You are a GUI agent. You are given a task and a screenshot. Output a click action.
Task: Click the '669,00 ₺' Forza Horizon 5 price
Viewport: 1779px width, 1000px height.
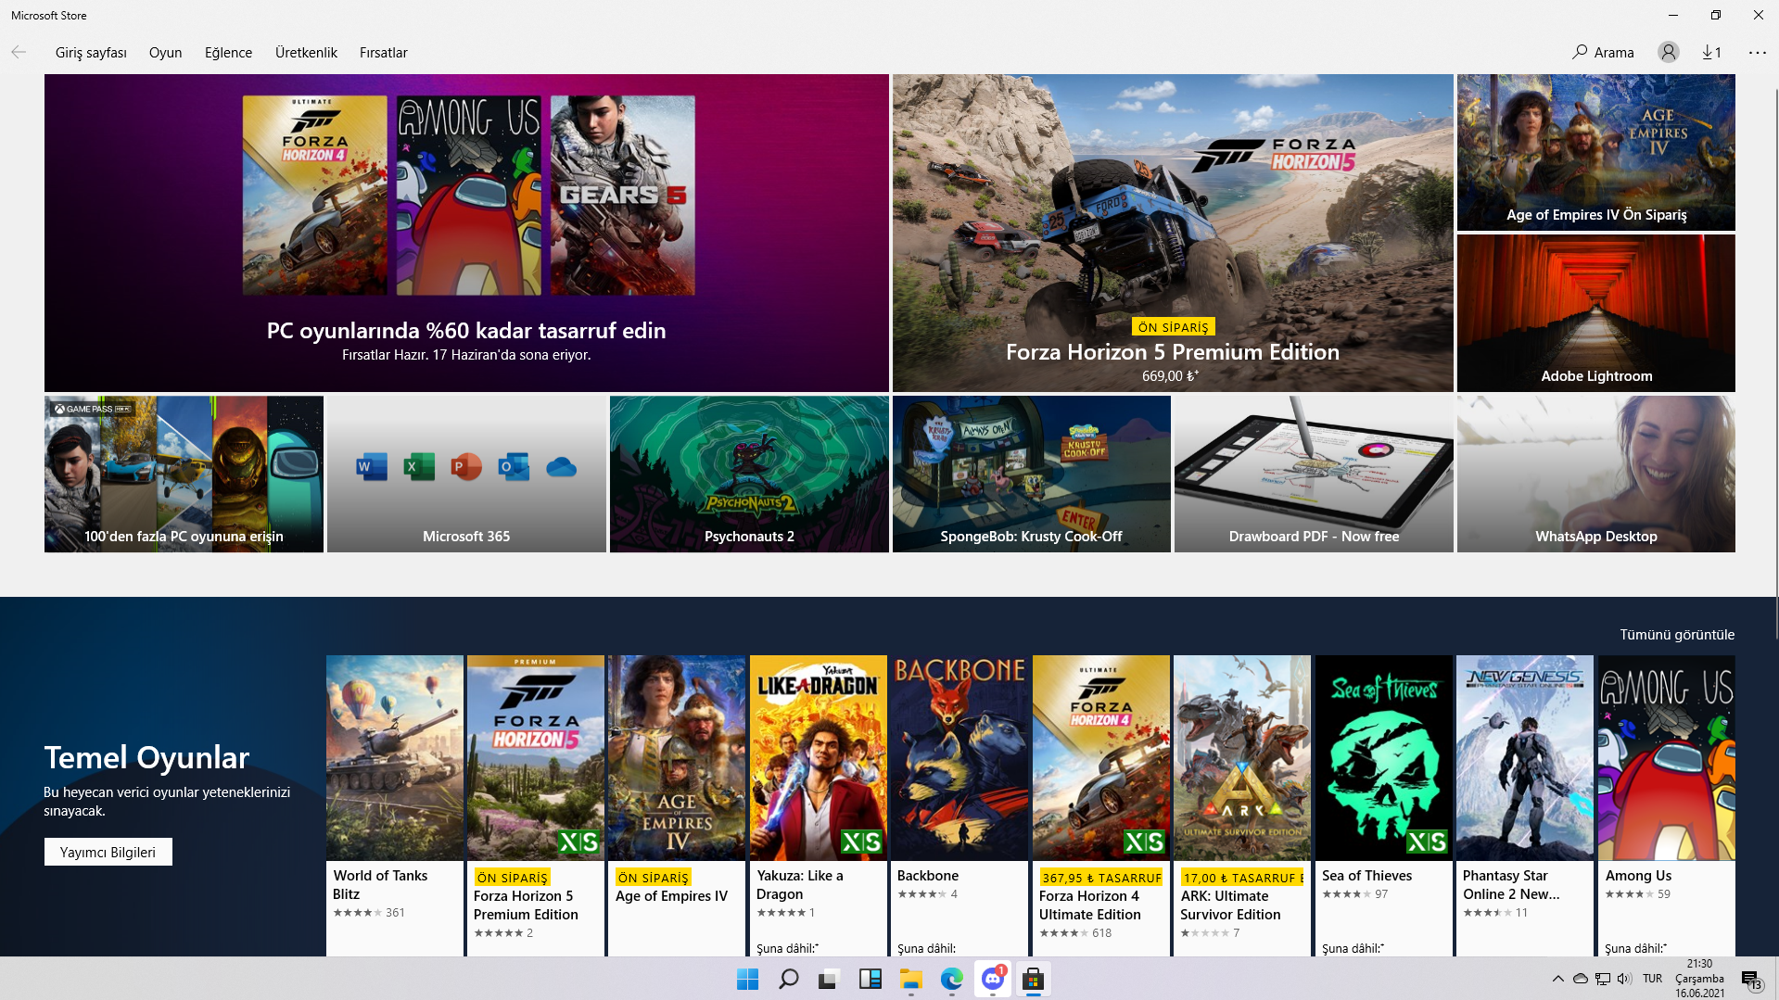click(x=1170, y=375)
